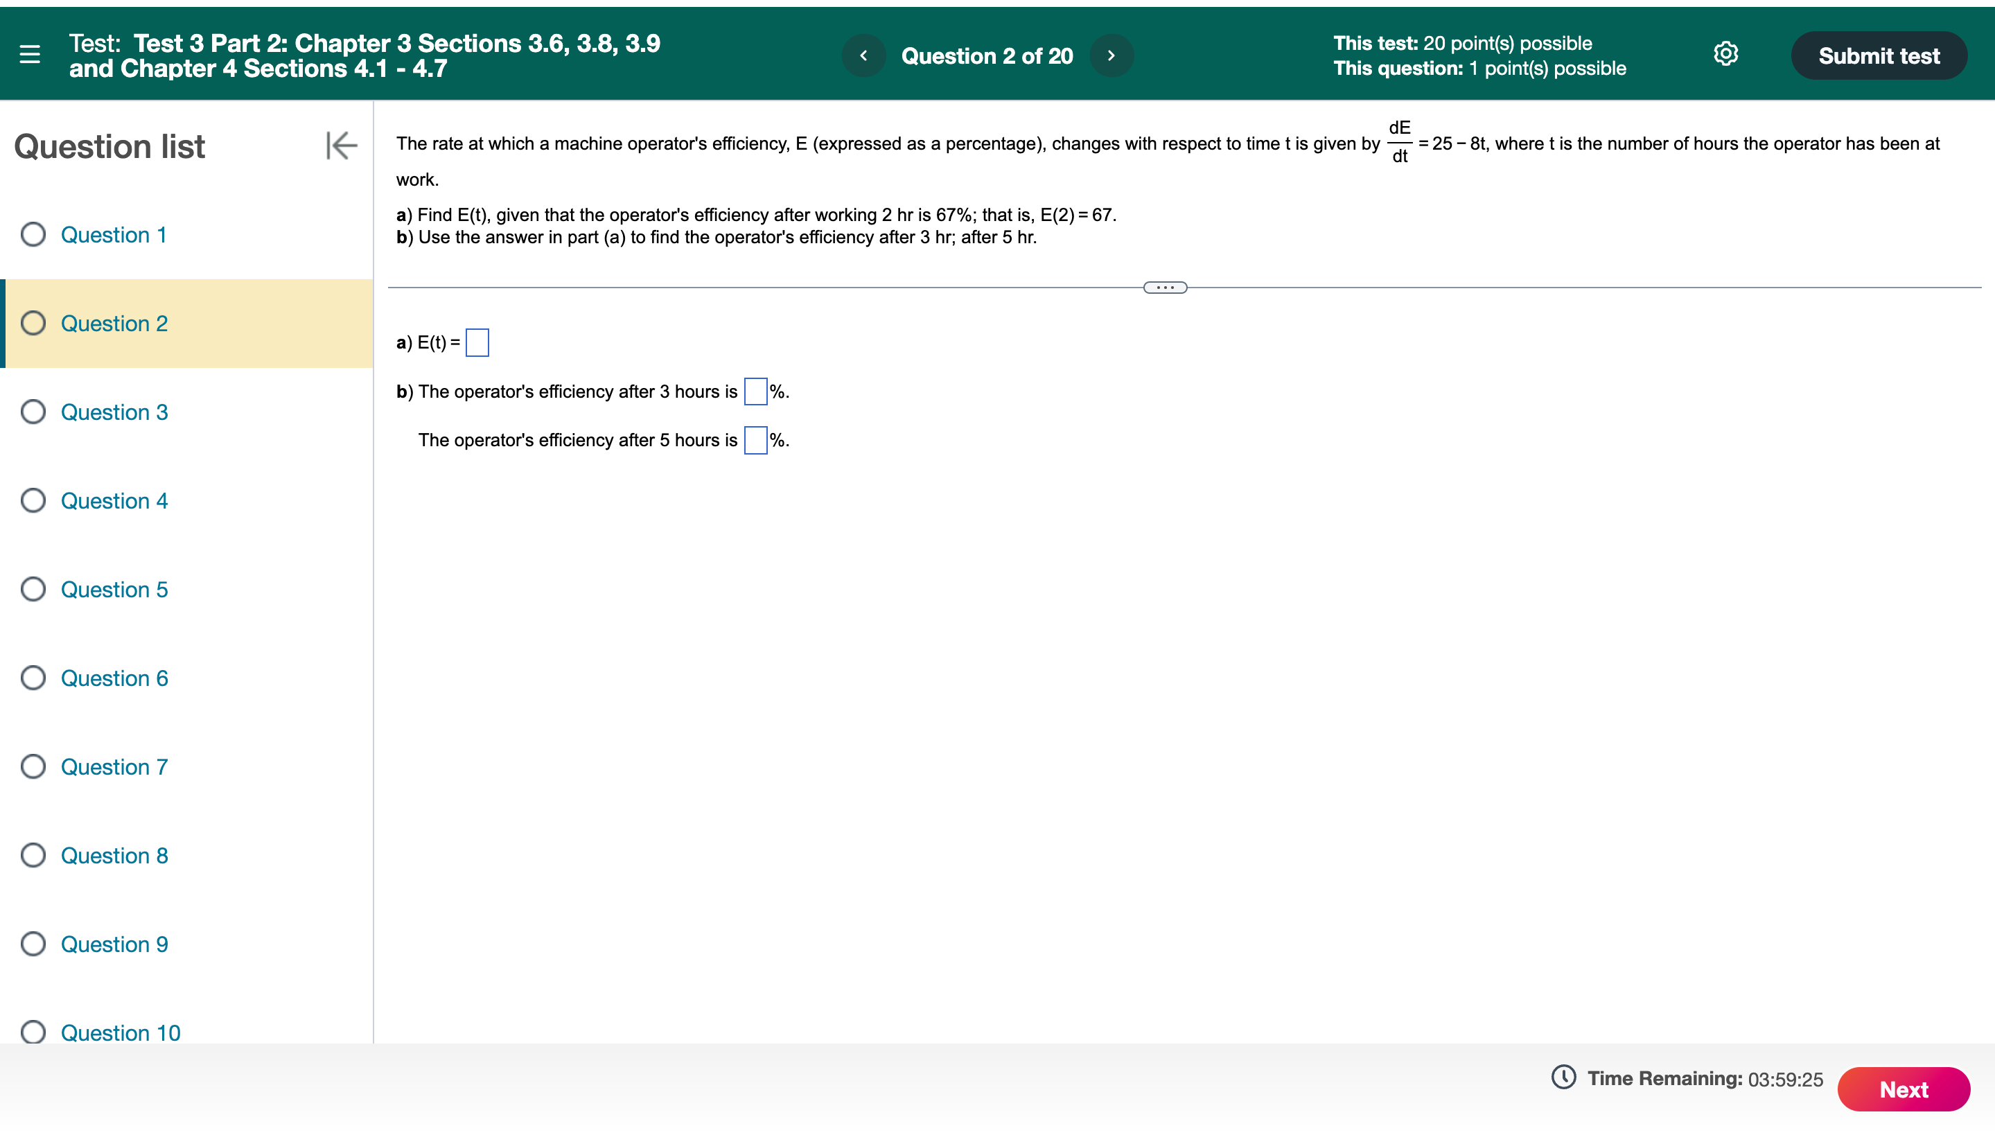The height and width of the screenshot is (1135, 1995).
Task: Select the highlighted Question 2 entry
Action: click(114, 324)
